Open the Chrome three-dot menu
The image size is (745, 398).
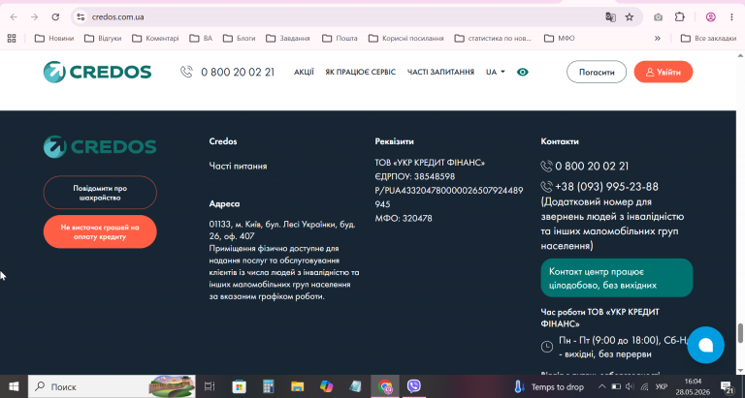[x=731, y=17]
